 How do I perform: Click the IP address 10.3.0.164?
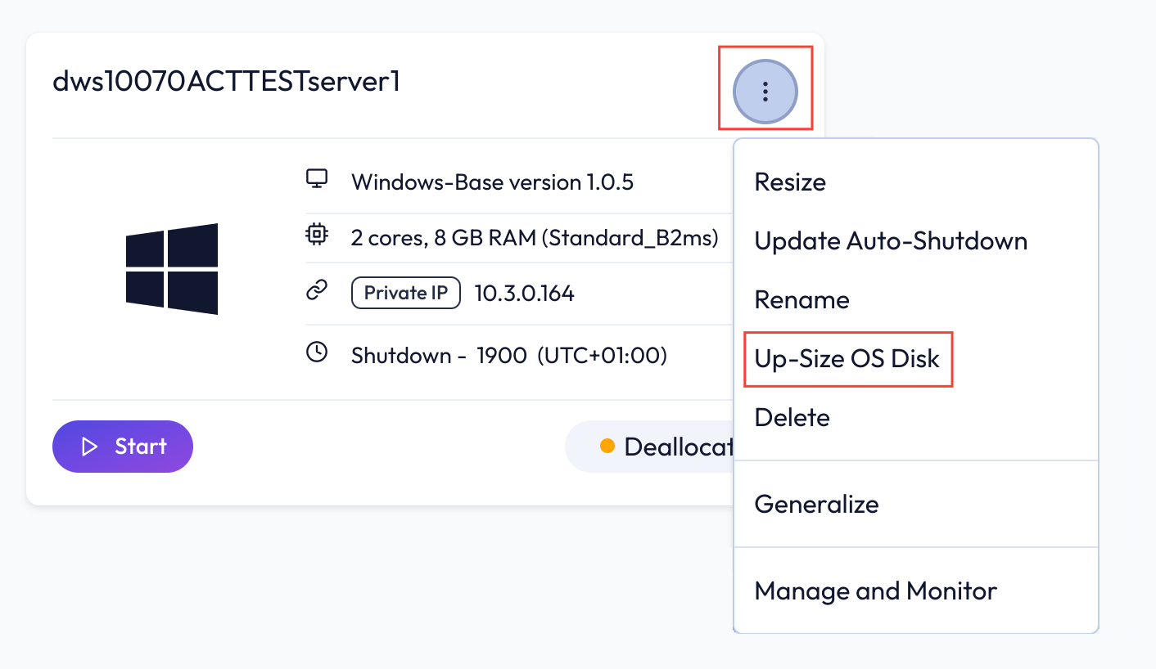click(x=524, y=293)
